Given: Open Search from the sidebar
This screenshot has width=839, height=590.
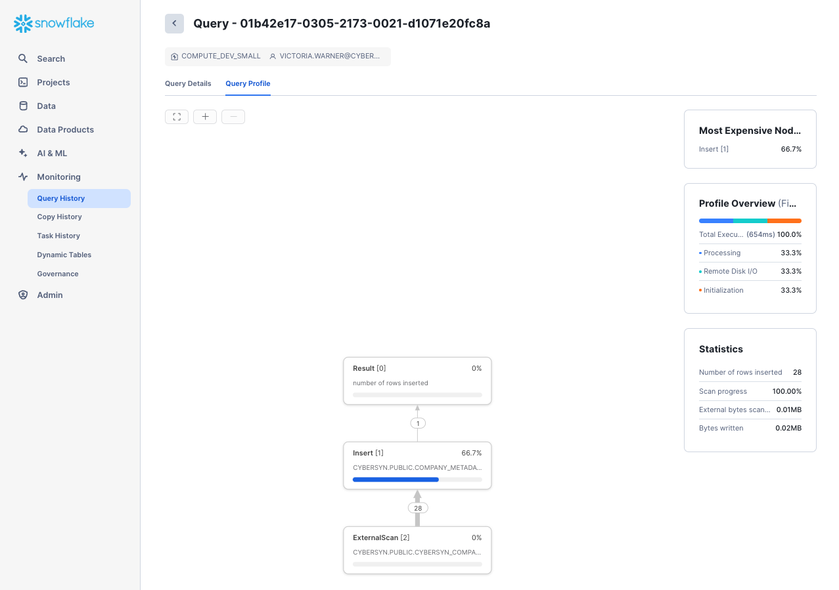Looking at the screenshot, I should pyautogui.click(x=51, y=59).
